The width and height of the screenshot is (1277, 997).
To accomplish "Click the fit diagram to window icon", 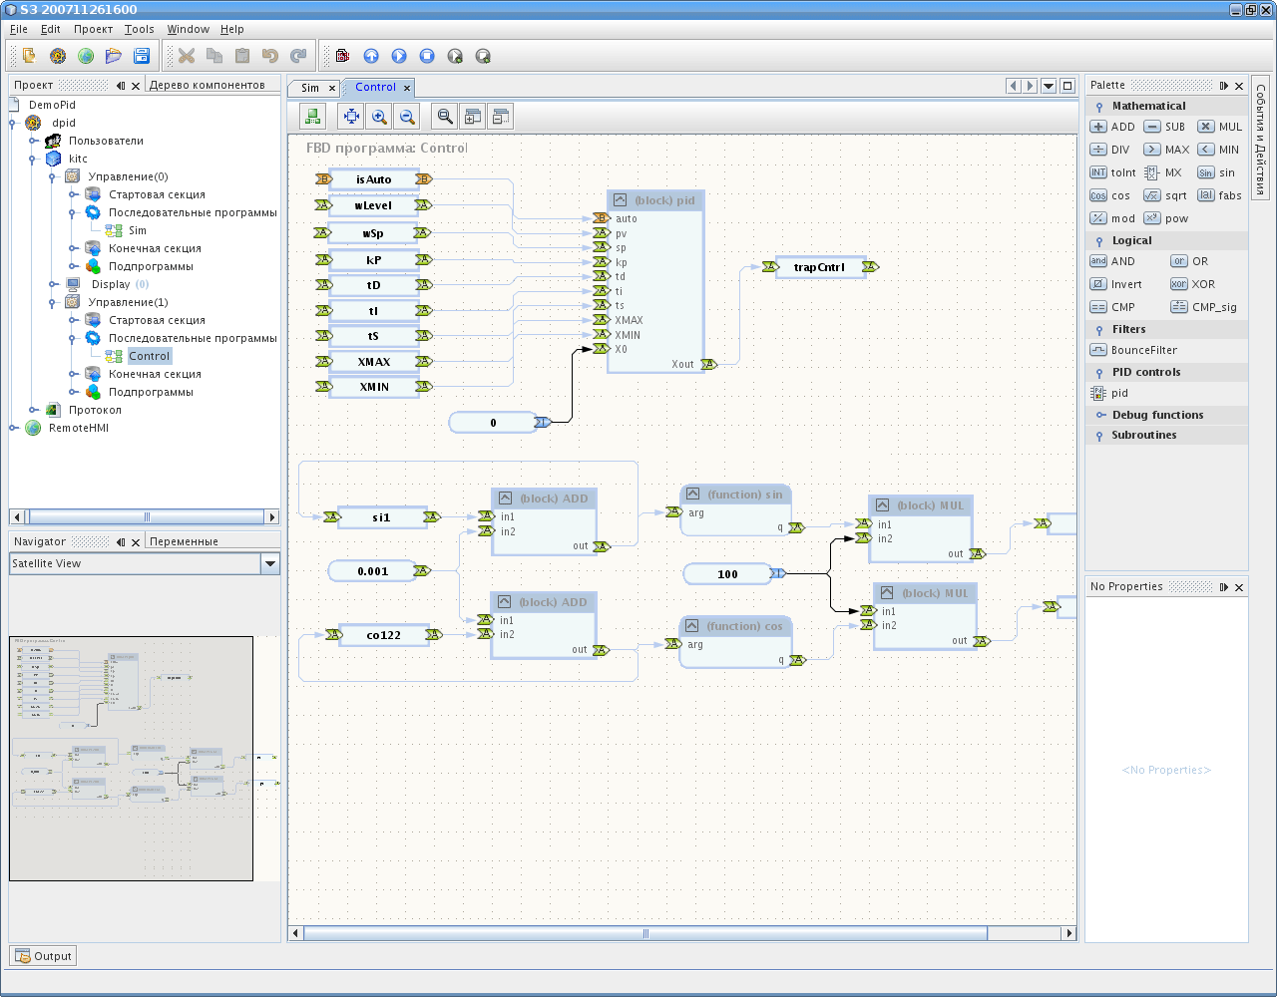I will pos(351,117).
